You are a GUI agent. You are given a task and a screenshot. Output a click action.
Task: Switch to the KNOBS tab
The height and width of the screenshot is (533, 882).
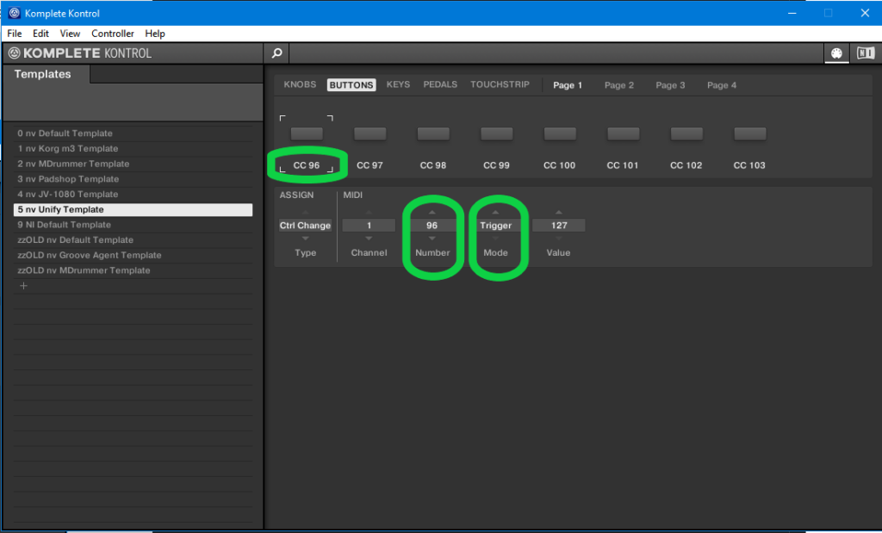(300, 84)
